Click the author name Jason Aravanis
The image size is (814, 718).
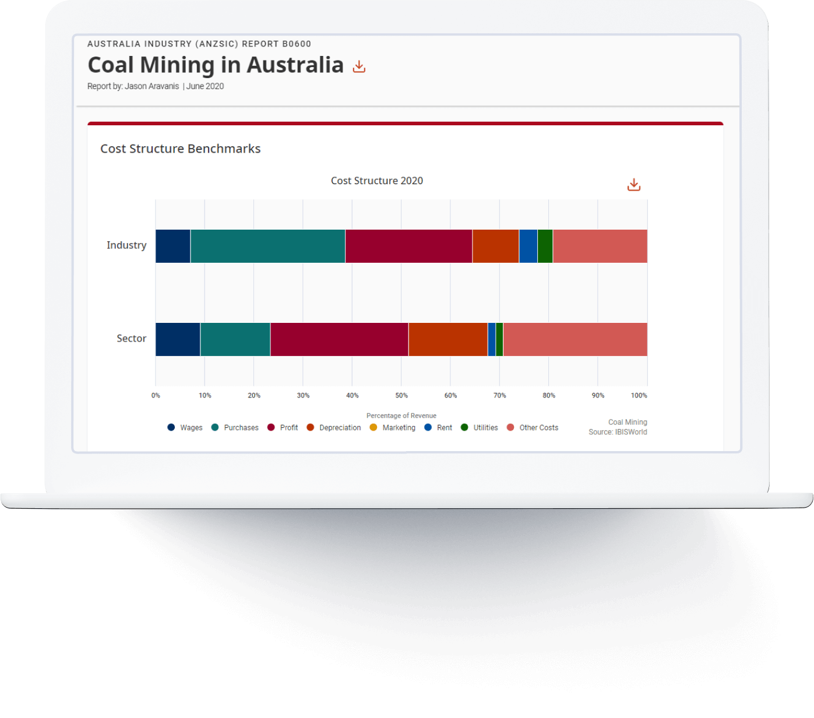coord(151,86)
